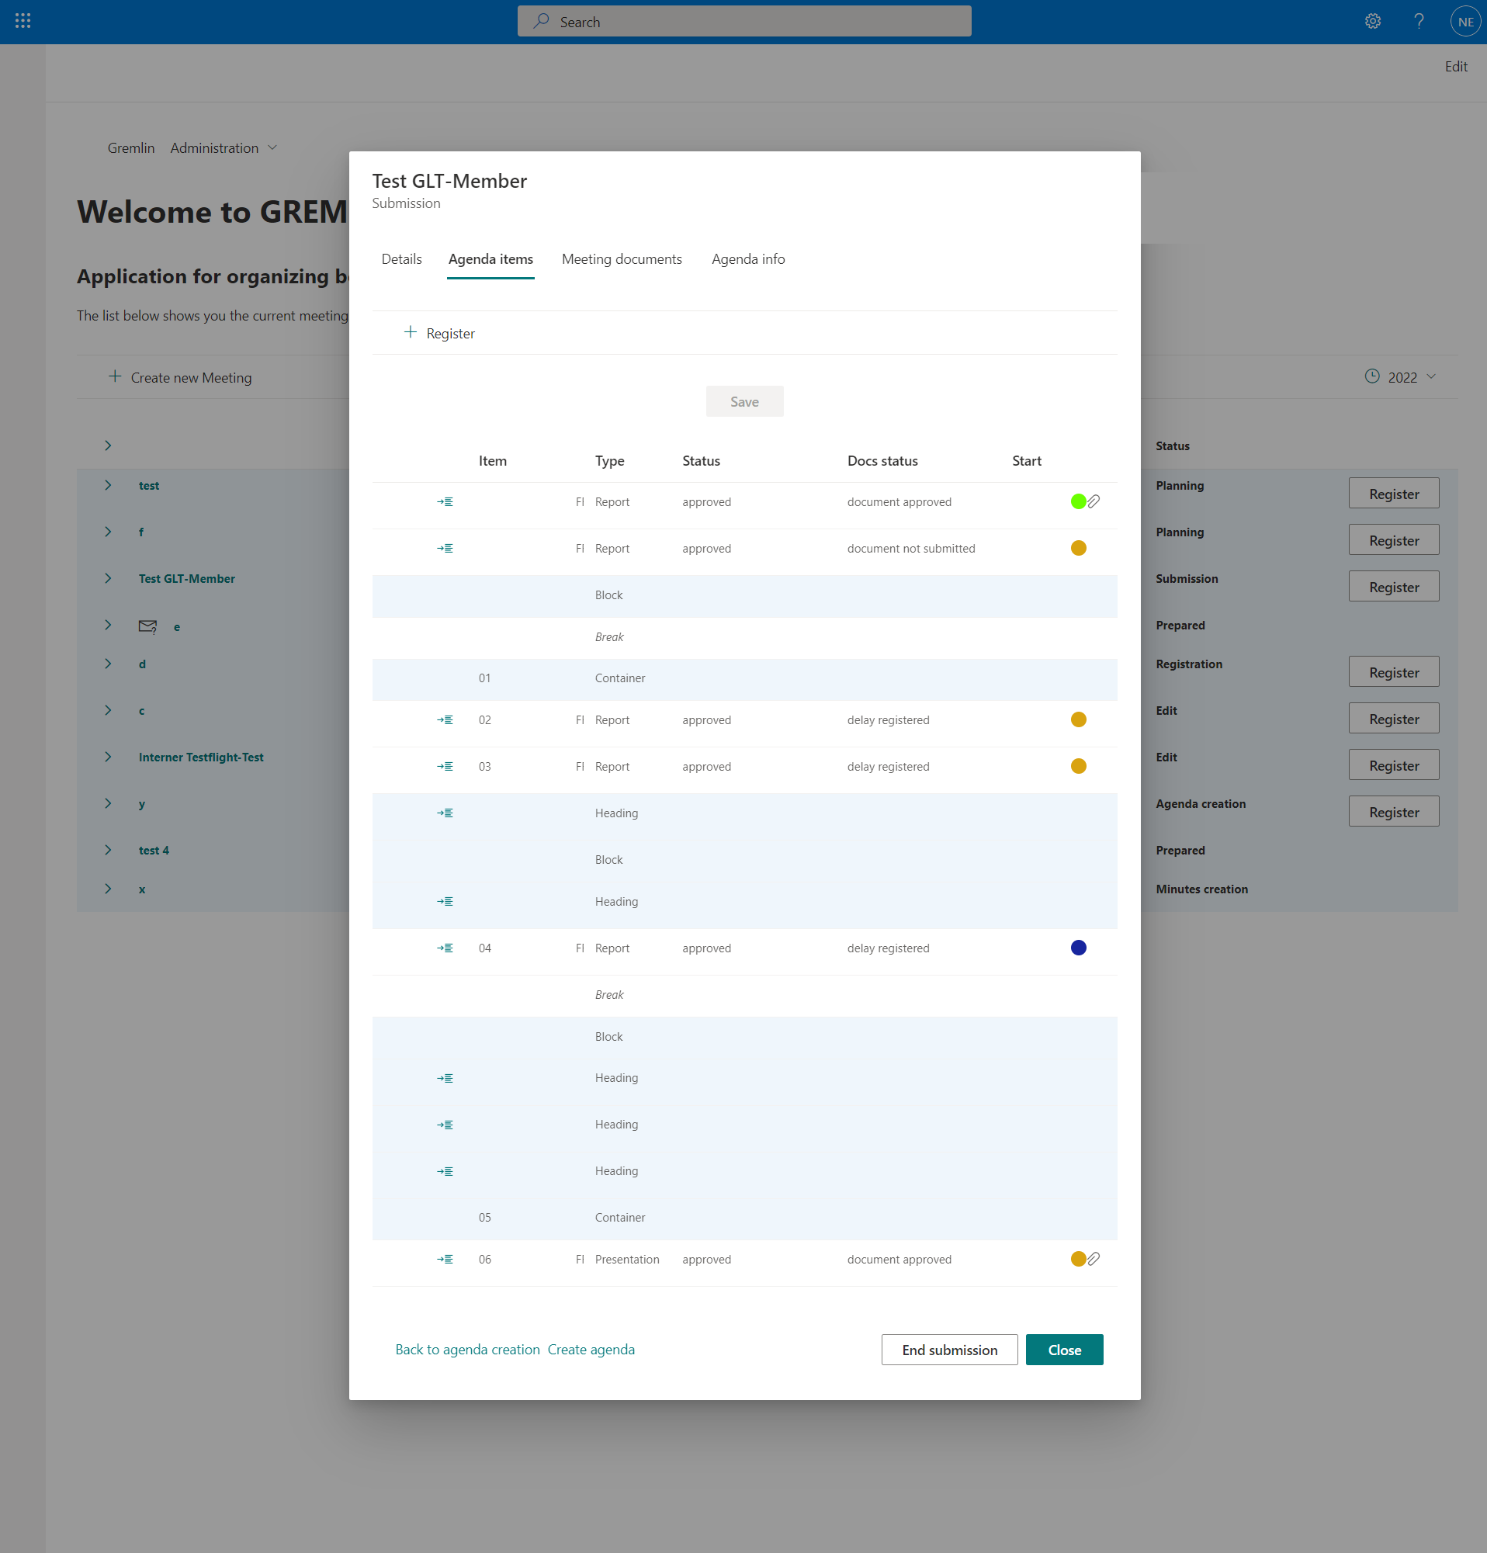Select the move-item icon on the first Report row
Viewport: 1487px width, 1553px height.
tap(445, 501)
